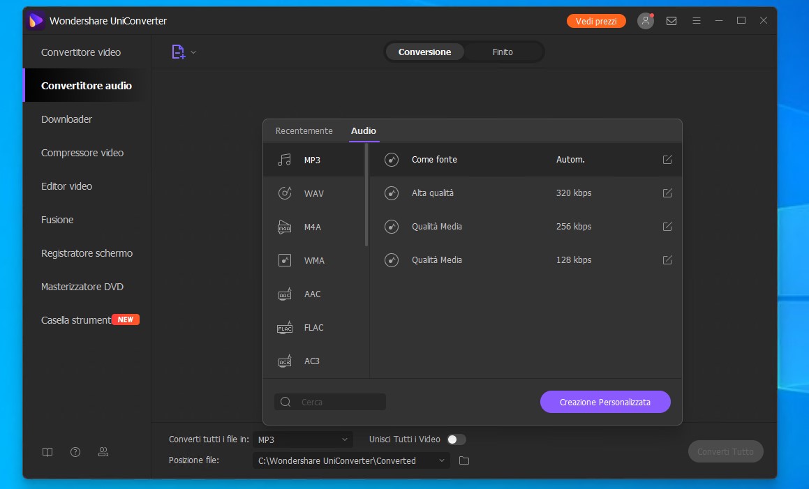The image size is (809, 489).
Task: Click the disc icon beside Alta qualità
Action: (x=392, y=193)
